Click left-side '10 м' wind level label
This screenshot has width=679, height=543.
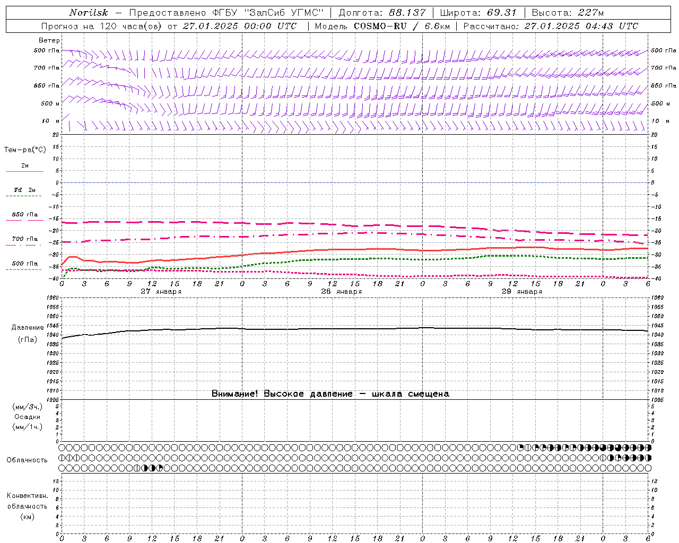(51, 121)
